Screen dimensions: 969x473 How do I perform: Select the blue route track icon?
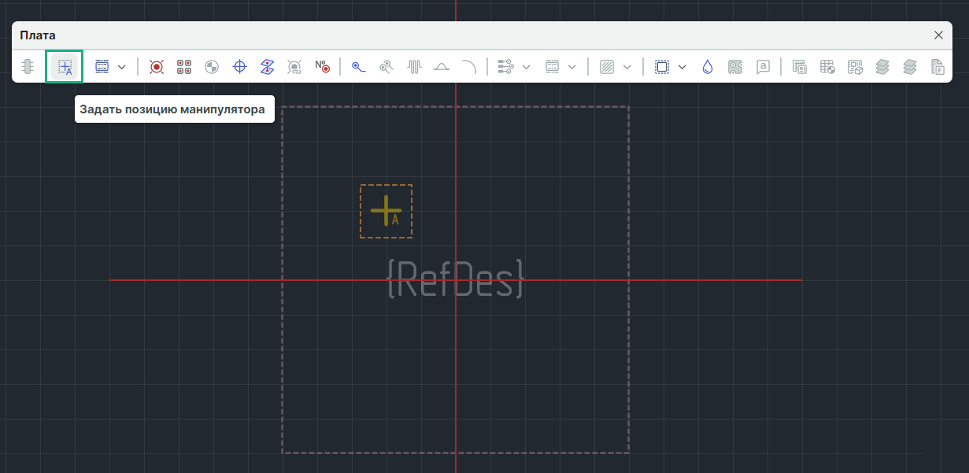point(359,67)
